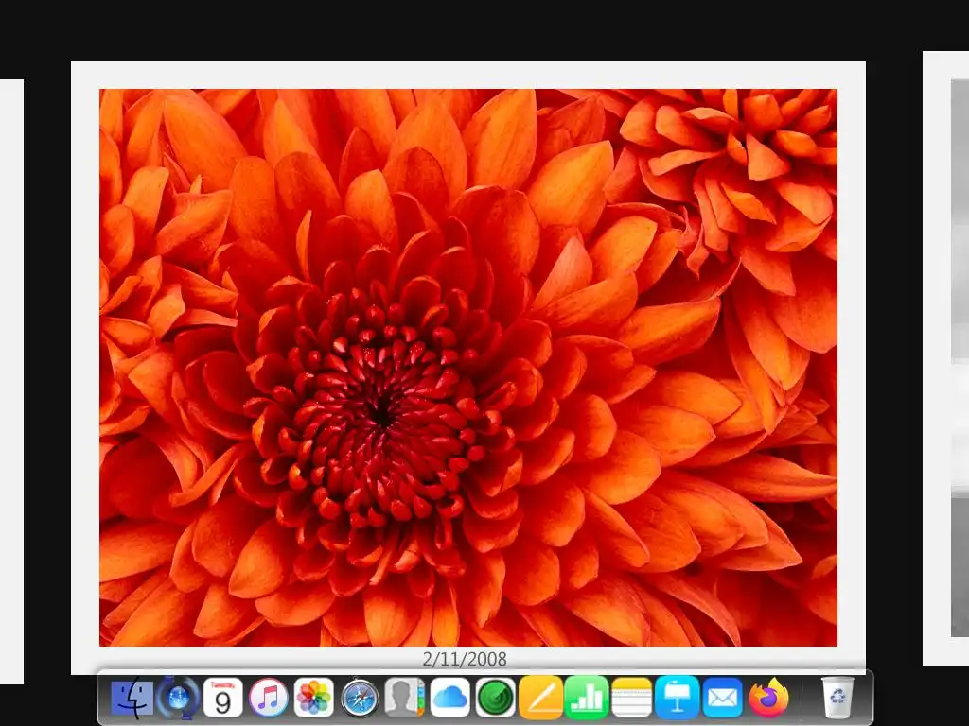Open Safari compass icon

360,698
